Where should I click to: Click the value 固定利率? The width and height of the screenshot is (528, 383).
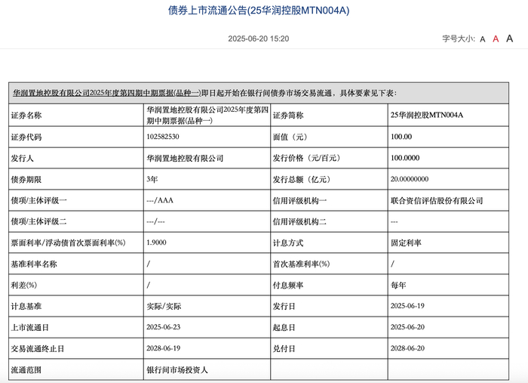point(406,242)
